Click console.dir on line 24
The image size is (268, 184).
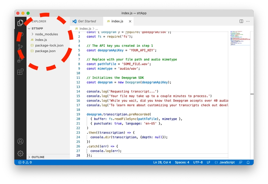[x=100, y=137]
